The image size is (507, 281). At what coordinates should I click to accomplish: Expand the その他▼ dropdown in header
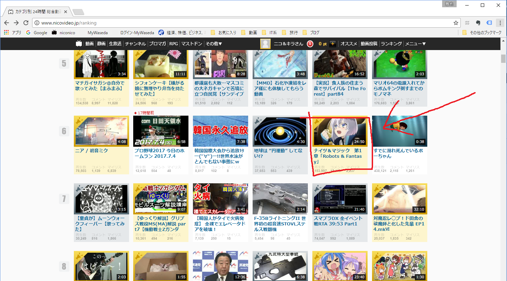coord(214,43)
